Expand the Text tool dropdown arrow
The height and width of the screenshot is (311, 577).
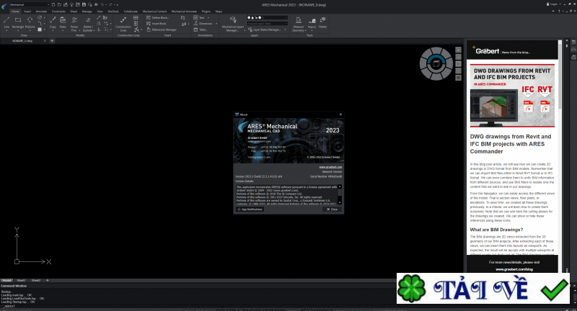208,17
